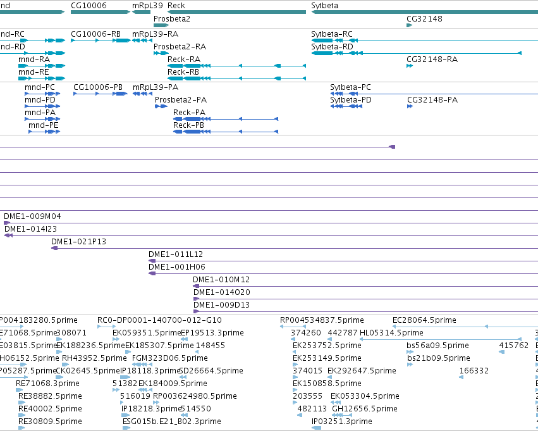Screen dimensions: 538x431
Task: Click EST RE71068.3prime
Action: (x=47, y=384)
